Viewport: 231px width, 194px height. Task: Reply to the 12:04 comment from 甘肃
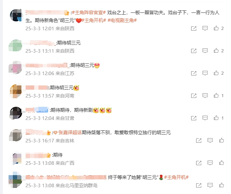click(205, 118)
